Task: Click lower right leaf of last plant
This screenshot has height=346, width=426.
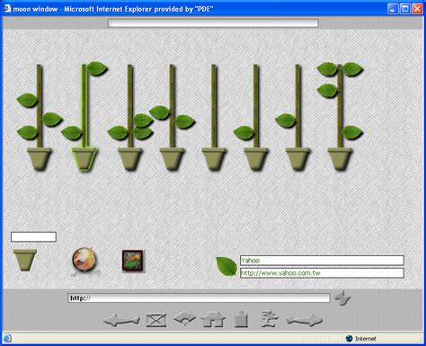Action: coord(352,132)
